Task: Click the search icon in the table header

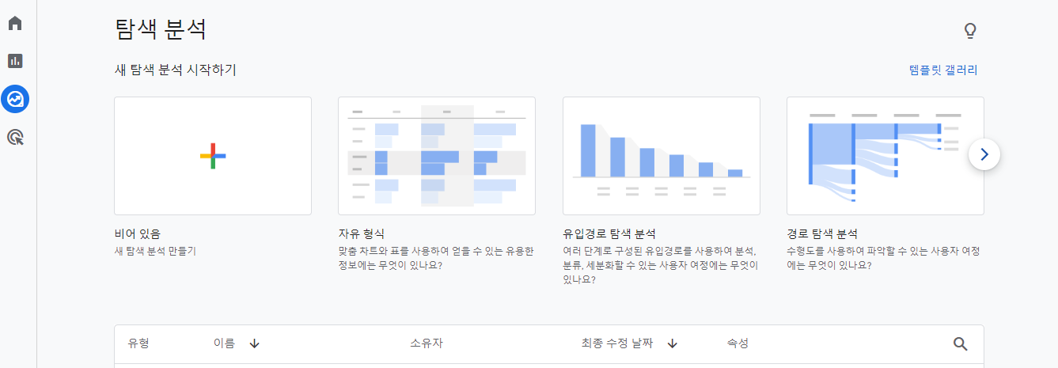Action: pos(961,343)
